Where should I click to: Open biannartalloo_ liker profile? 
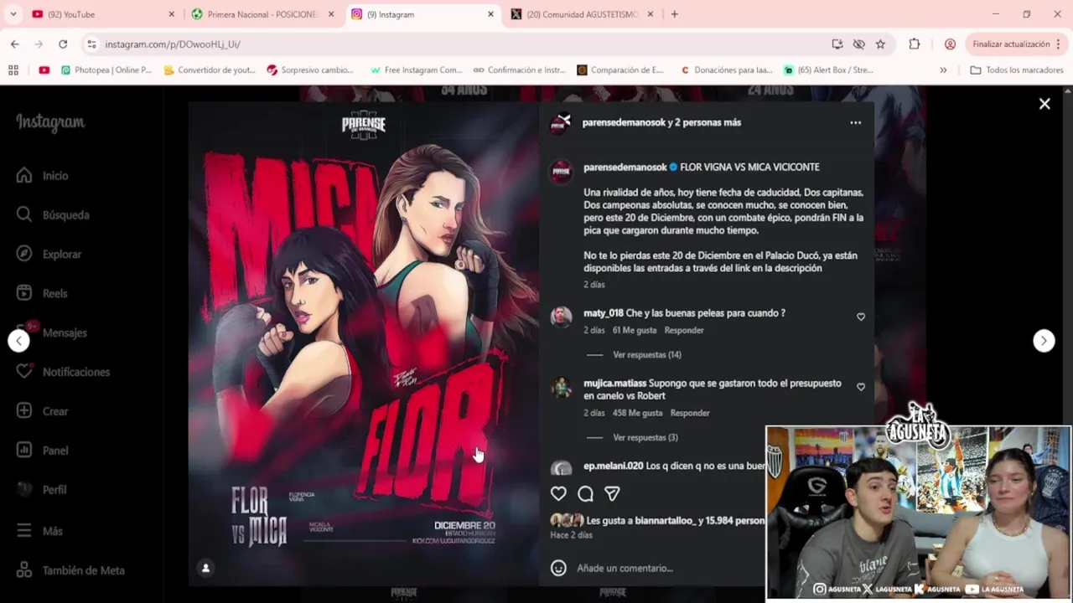point(665,521)
